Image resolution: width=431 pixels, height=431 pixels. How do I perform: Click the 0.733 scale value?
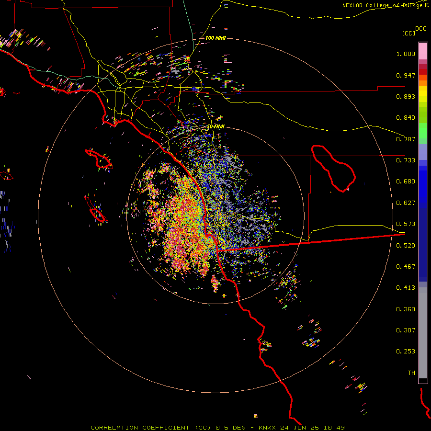[406, 160]
